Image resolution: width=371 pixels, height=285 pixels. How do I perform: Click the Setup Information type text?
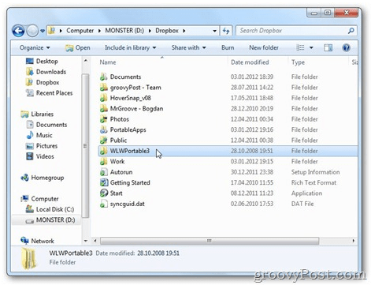pos(315,172)
